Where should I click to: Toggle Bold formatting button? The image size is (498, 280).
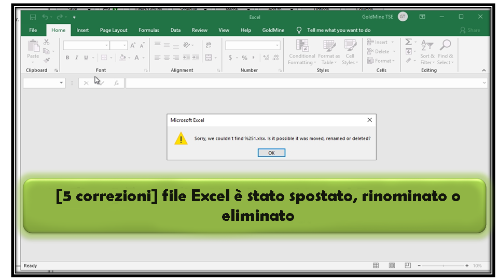point(67,58)
